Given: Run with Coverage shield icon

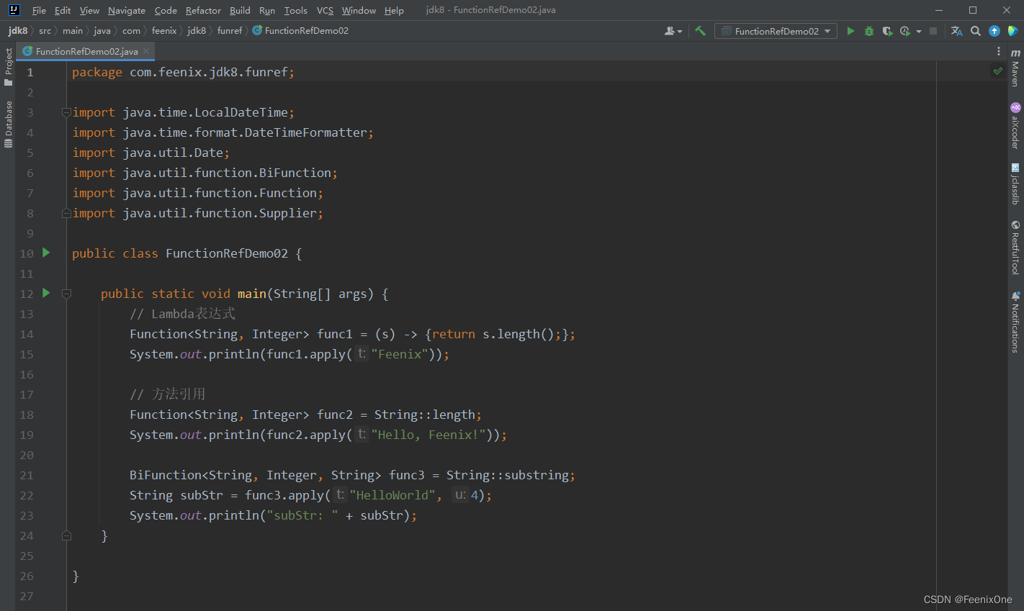Looking at the screenshot, I should click(x=887, y=31).
